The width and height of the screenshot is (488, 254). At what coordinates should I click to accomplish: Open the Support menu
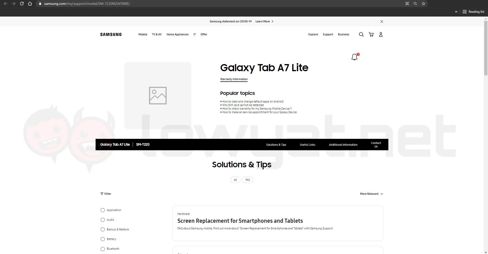328,34
